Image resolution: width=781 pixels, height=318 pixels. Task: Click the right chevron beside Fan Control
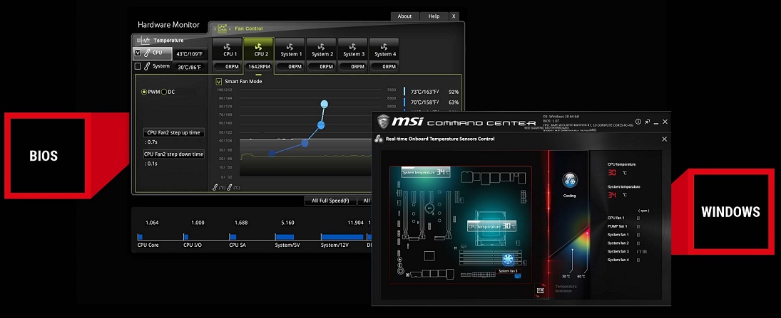coord(231,29)
